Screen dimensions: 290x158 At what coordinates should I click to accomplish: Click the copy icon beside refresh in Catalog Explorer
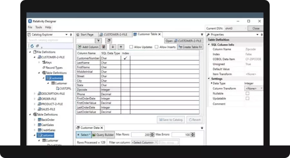tap(37, 46)
